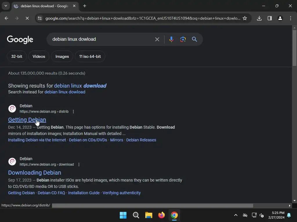Open File Explorer from taskbar
This screenshot has width=297, height=222.
coord(149,215)
